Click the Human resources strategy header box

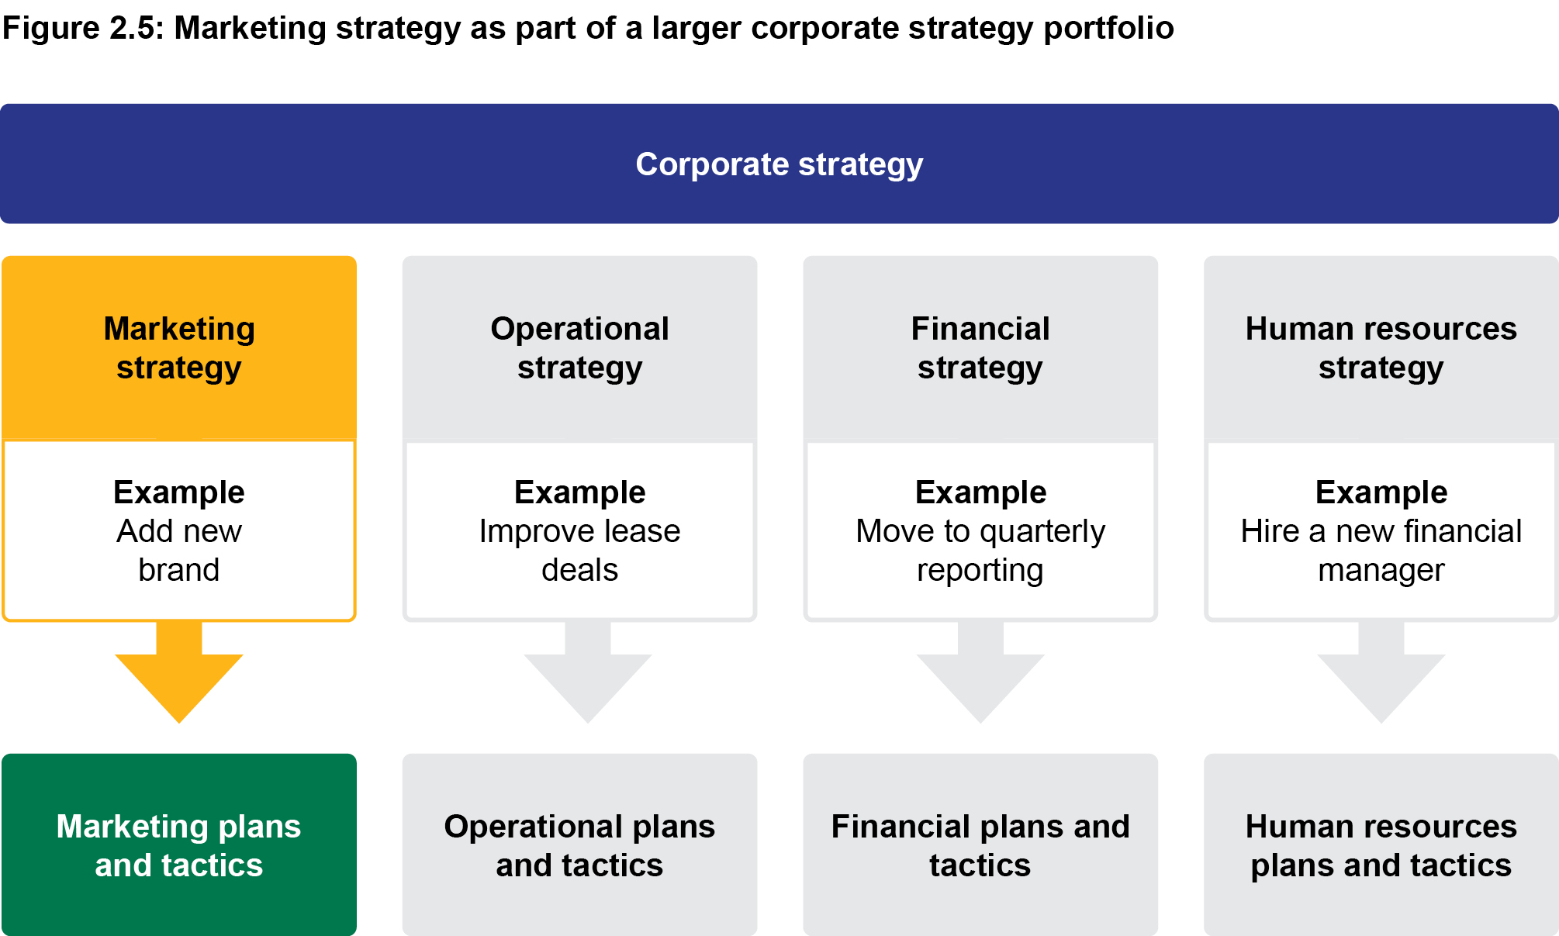pos(1381,348)
